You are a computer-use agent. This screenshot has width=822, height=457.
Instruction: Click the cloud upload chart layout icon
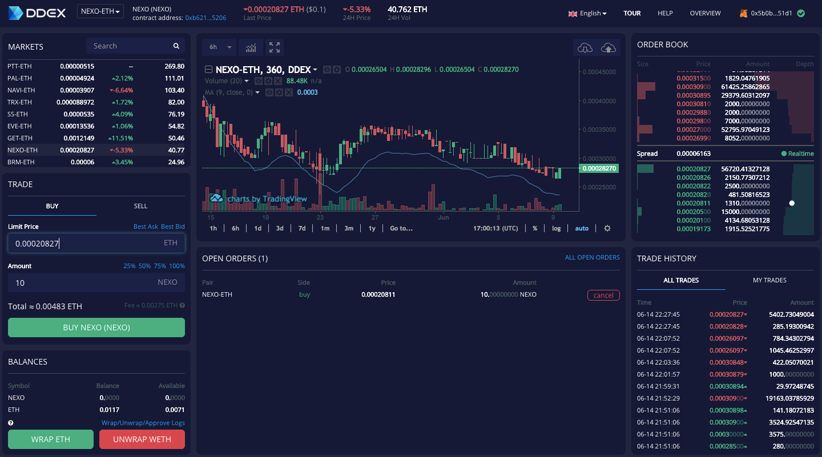[609, 47]
